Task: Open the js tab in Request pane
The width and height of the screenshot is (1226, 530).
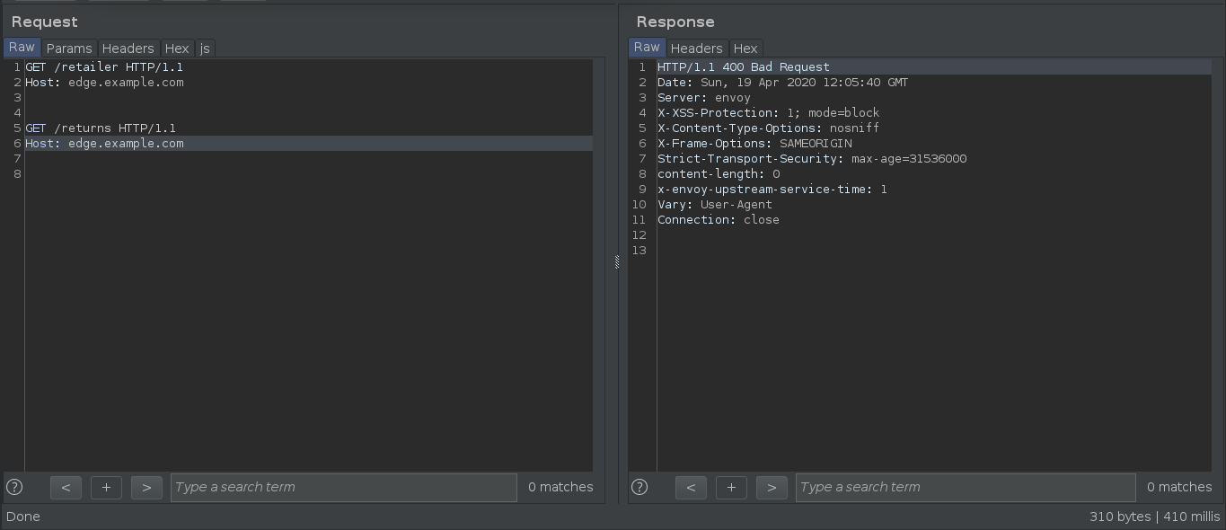Action: pos(205,49)
